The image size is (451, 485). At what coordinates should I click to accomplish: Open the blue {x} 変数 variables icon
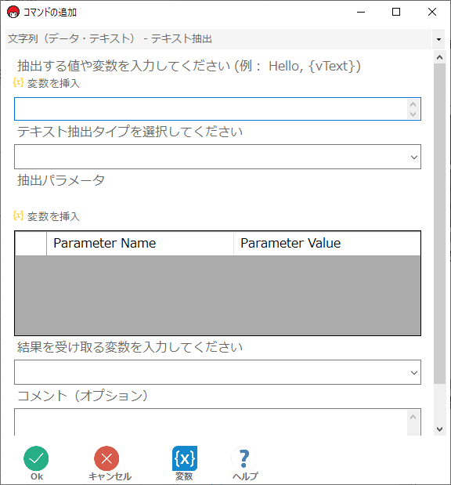185,458
